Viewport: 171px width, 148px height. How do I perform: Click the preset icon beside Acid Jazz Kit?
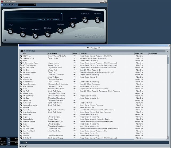21,79
